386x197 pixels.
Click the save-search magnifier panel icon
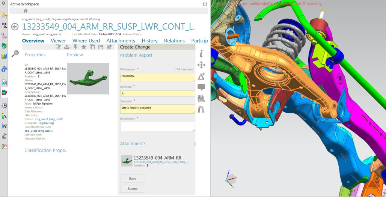(201, 98)
